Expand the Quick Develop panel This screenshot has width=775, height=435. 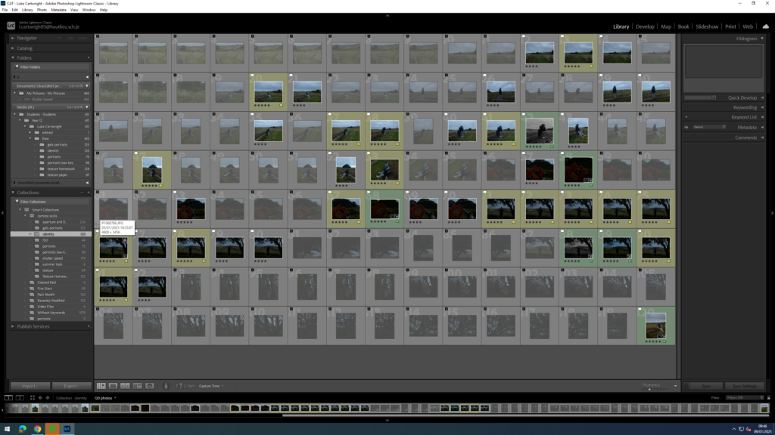(x=762, y=97)
